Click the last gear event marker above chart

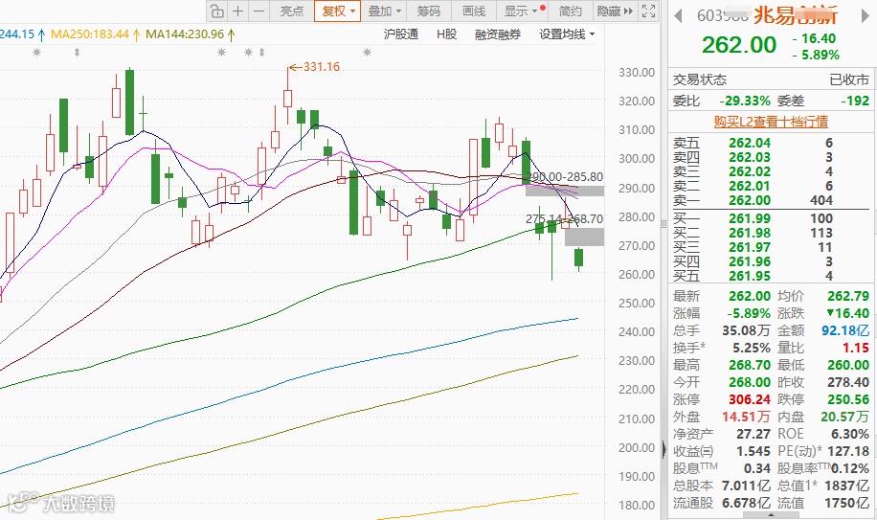367,52
